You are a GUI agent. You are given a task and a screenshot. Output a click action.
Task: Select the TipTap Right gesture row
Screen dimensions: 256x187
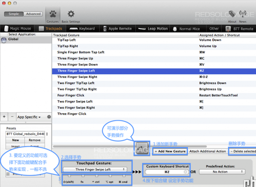[154, 46]
